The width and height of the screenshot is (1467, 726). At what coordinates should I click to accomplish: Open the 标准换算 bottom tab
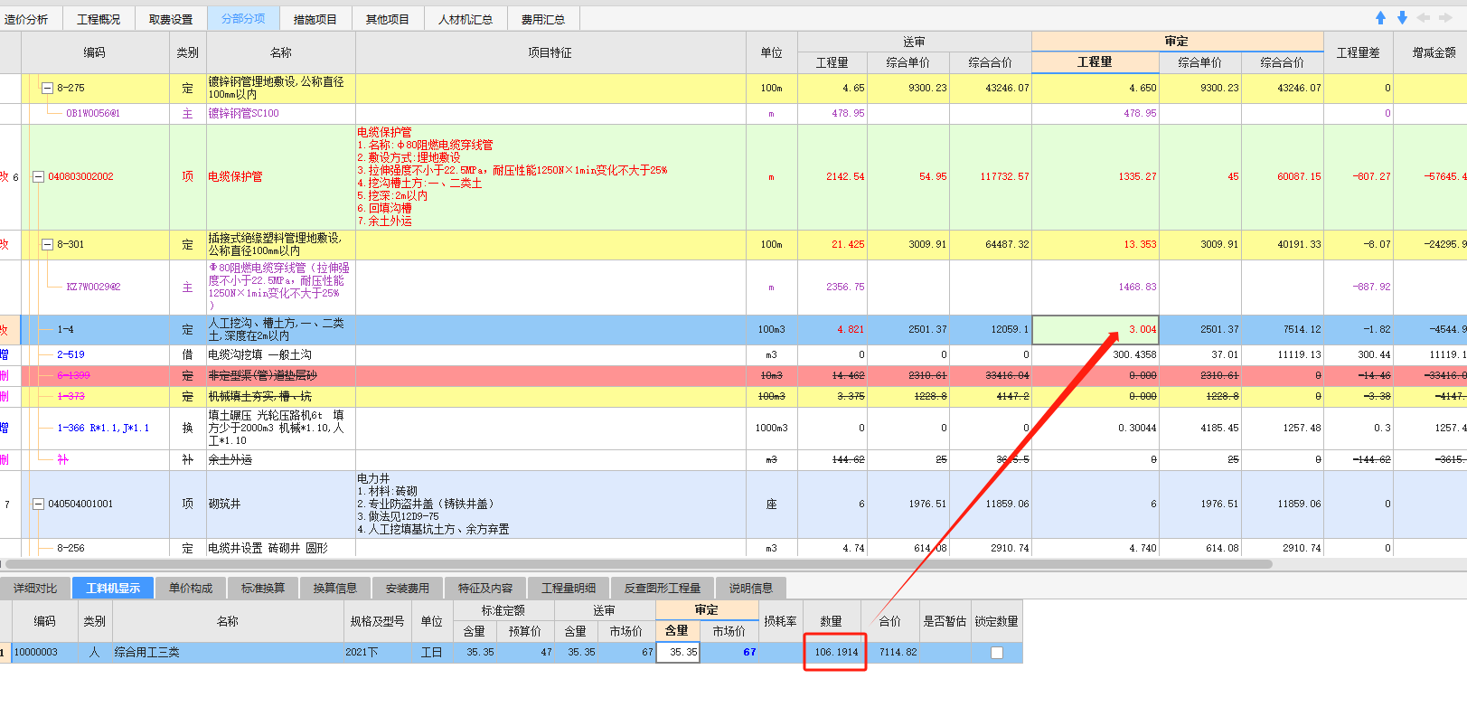[263, 588]
